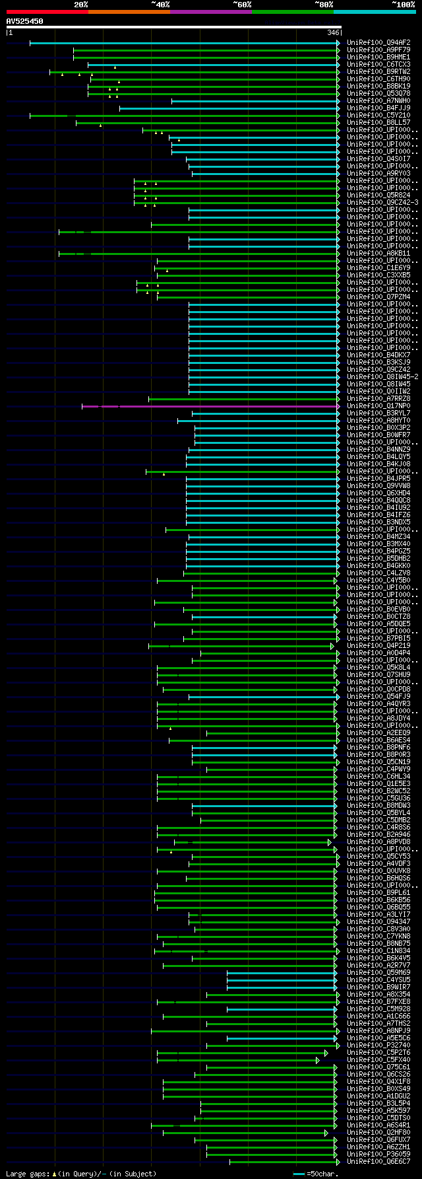422x1179 pixels.
Task: Select hit label UniRef100_Q7PZM4
Action: [378, 297]
